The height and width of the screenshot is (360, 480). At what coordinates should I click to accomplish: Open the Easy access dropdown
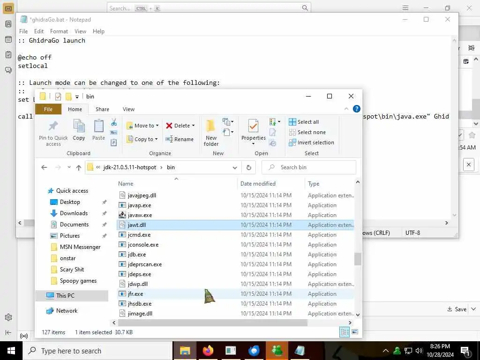click(x=228, y=132)
